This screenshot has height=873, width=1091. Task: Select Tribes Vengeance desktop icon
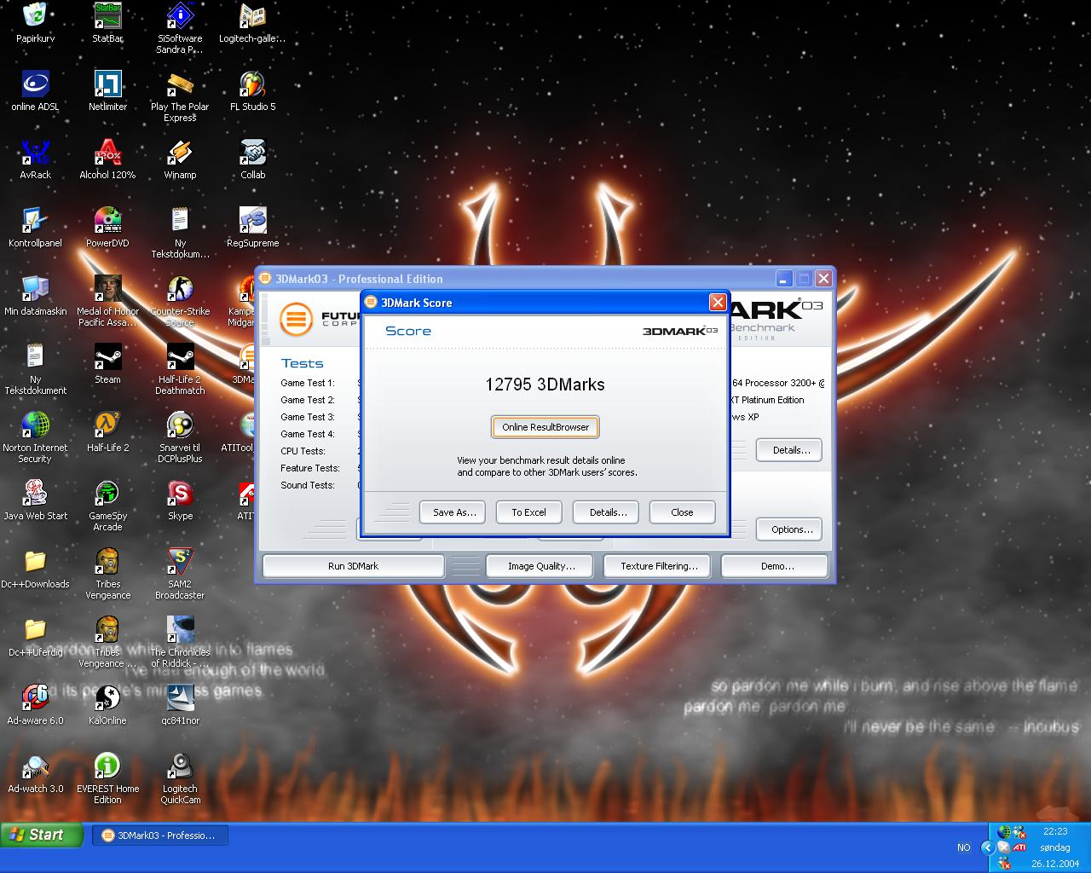(x=107, y=573)
